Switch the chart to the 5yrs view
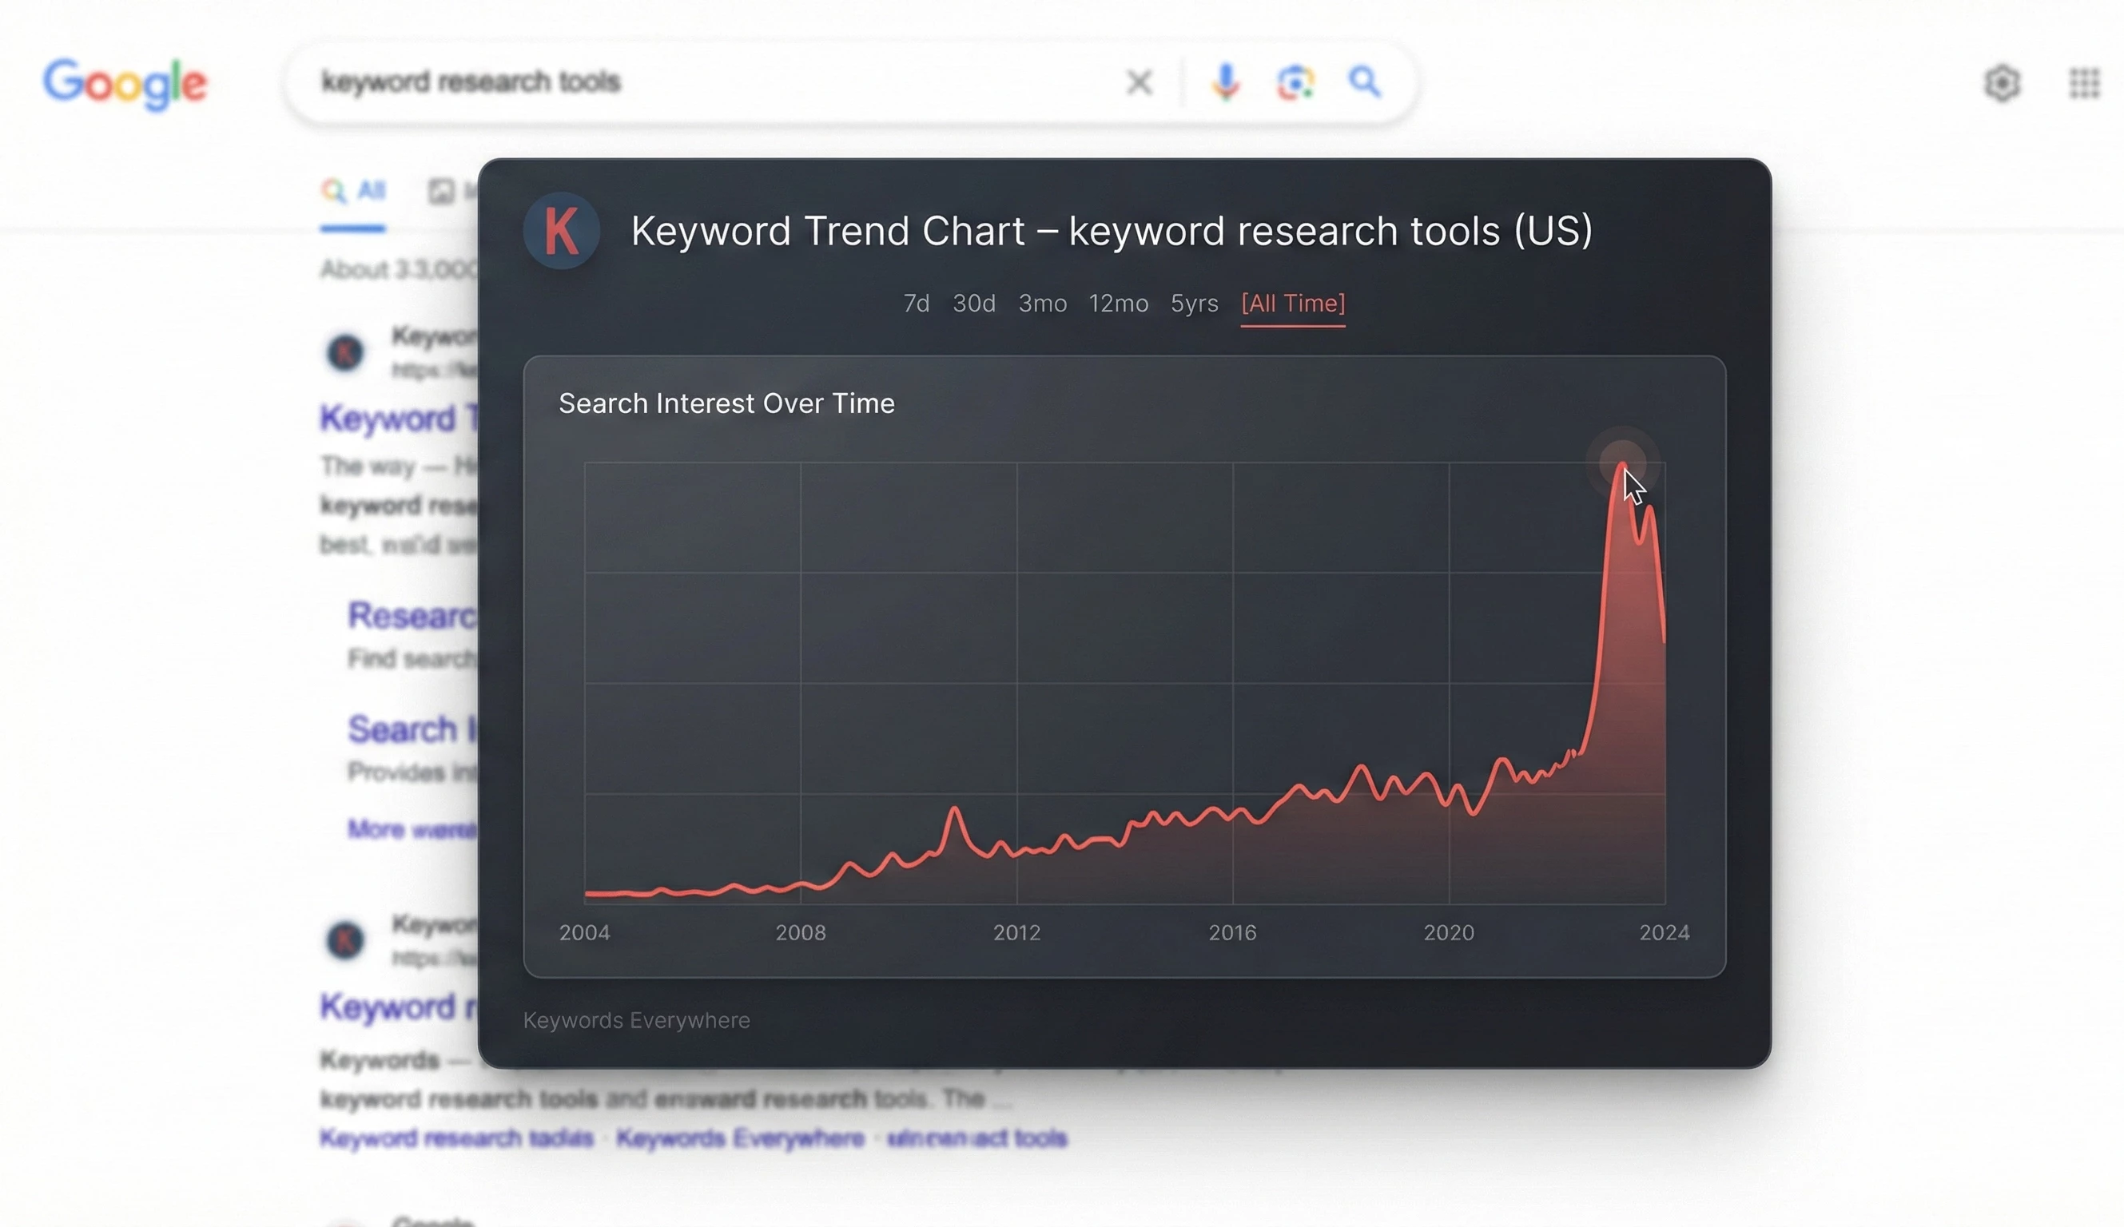Screen dimensions: 2124x1227 (1194, 304)
